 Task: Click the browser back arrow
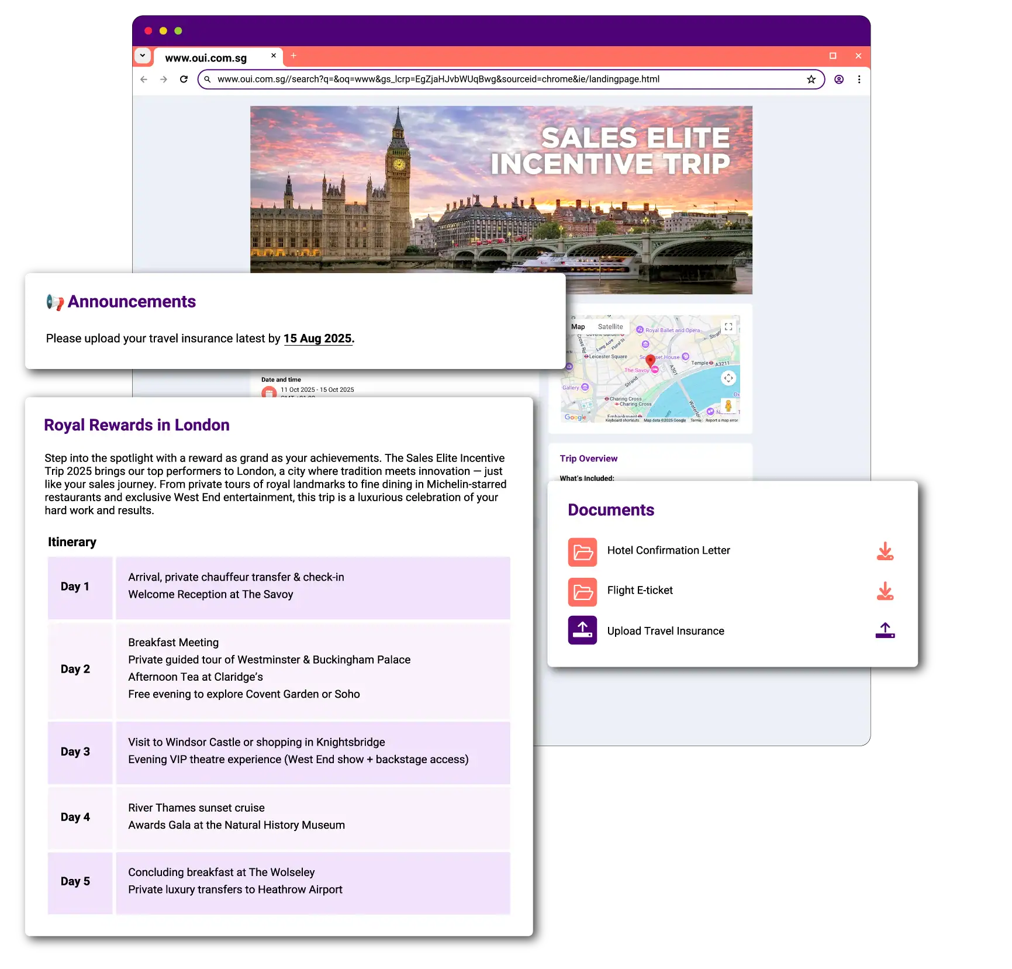(144, 80)
